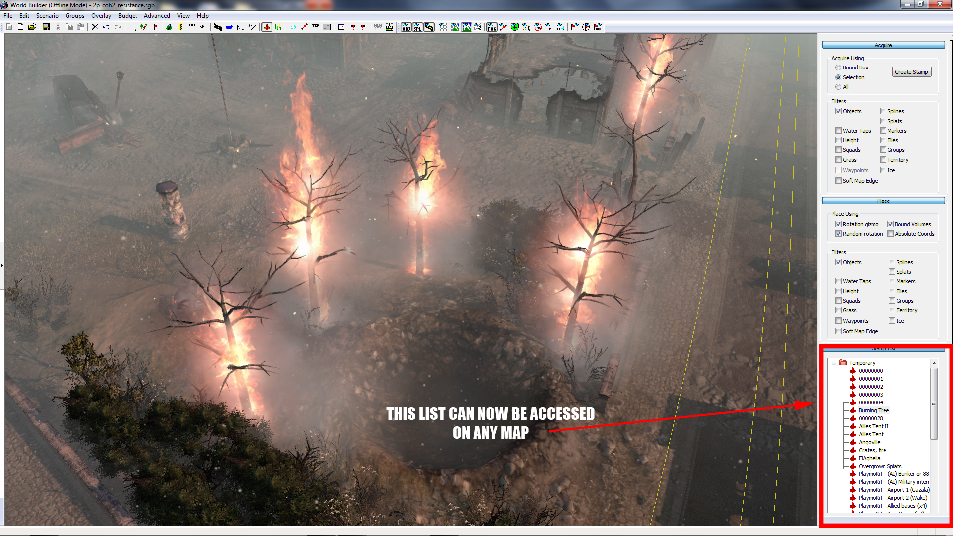Viewport: 953px width, 536px height.
Task: Click the Undo arrow icon
Action: pos(106,27)
